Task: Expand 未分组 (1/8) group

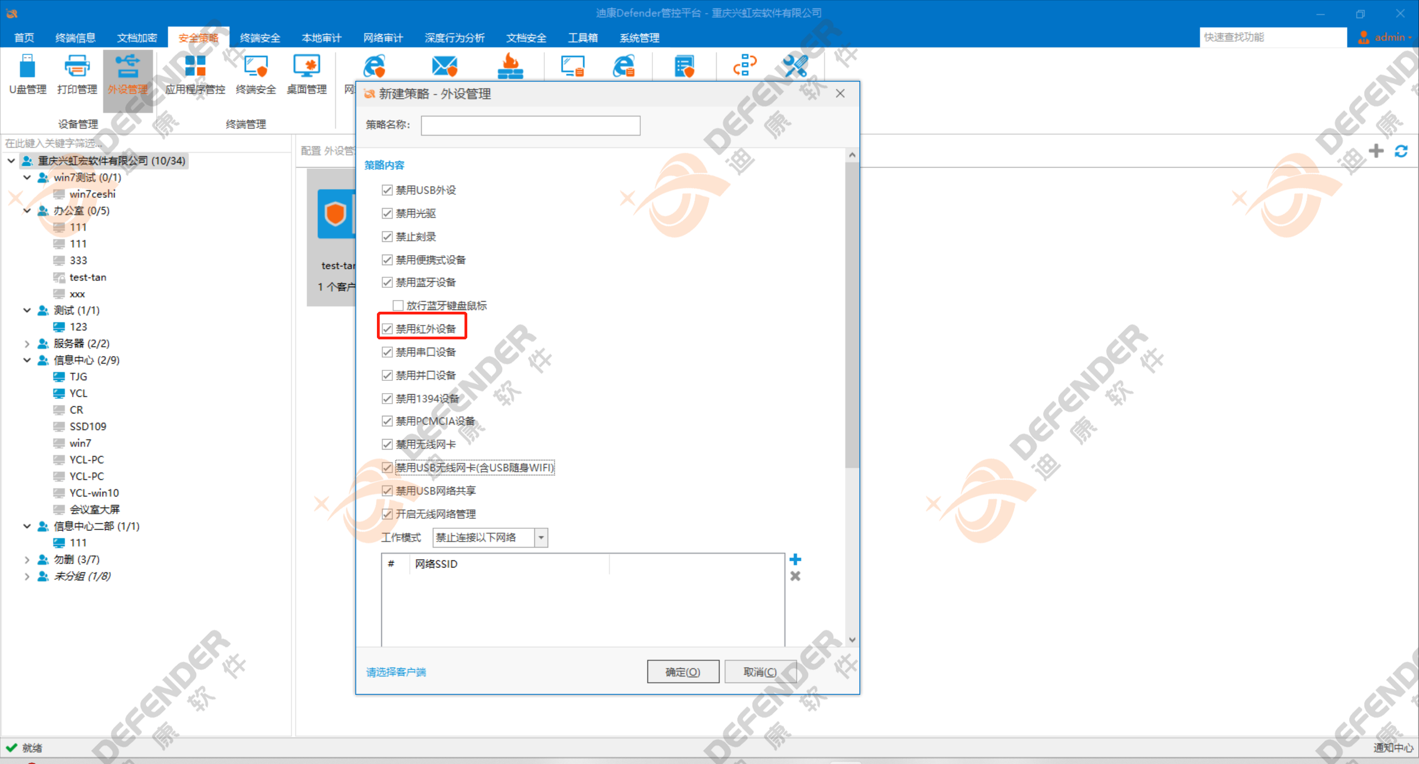Action: tap(27, 576)
